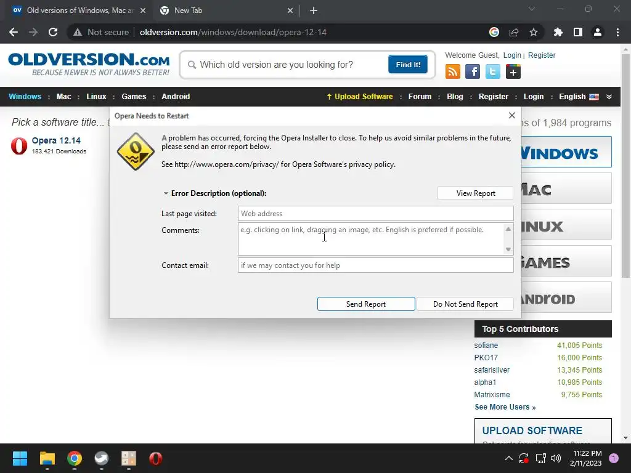This screenshot has width=631, height=473.
Task: Show hidden system tray icons
Action: pos(508,458)
